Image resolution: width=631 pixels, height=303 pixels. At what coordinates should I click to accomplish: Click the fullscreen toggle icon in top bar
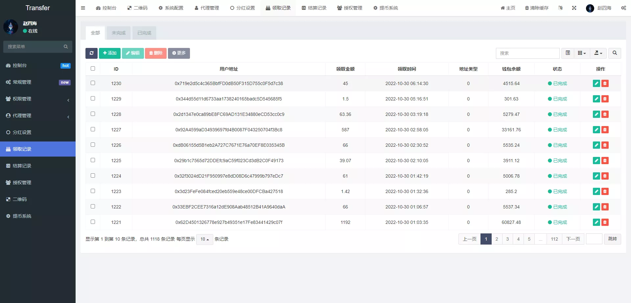click(x=574, y=8)
